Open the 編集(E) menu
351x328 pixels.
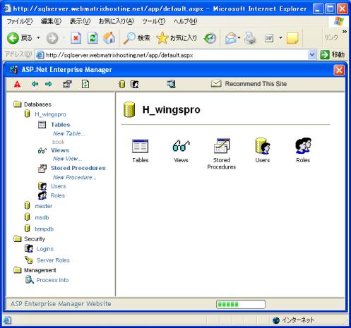[x=51, y=21]
